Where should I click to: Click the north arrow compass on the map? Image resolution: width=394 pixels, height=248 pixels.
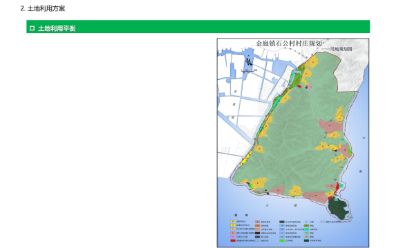coord(249,62)
